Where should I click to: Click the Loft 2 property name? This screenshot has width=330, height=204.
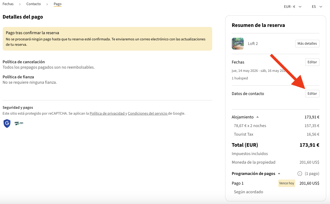click(253, 44)
